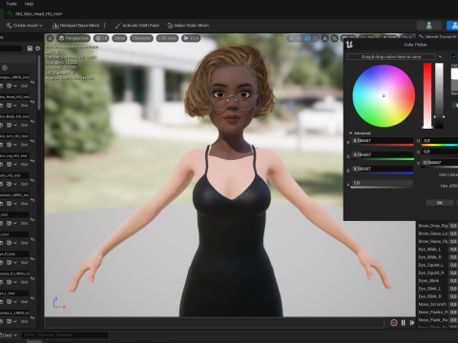This screenshot has width=458, height=343.
Task: Reset the Eyelash_LWHQ_Inst material slot to default
Action: tap(32, 200)
